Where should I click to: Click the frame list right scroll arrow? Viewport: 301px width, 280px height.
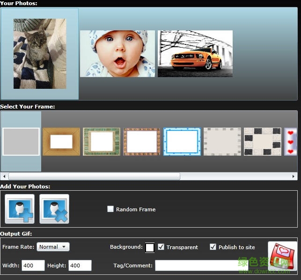coord(294,176)
